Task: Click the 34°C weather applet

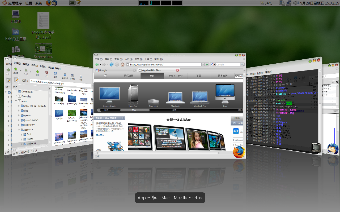Action: tap(266, 3)
